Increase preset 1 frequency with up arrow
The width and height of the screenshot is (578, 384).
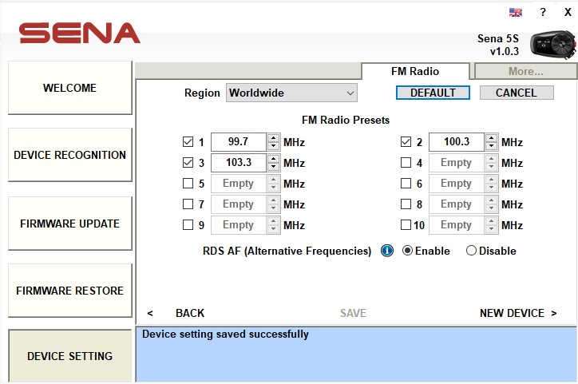pos(273,138)
